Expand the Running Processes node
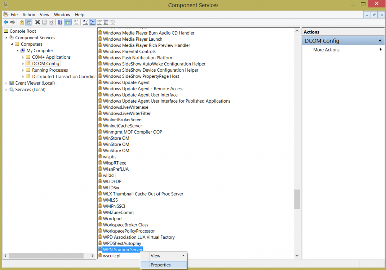Image resolution: width=386 pixels, height=270 pixels. [x=23, y=70]
